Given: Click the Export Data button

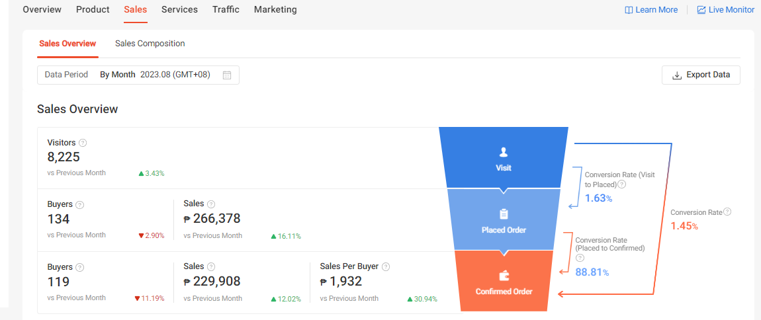Looking at the screenshot, I should click(x=701, y=75).
